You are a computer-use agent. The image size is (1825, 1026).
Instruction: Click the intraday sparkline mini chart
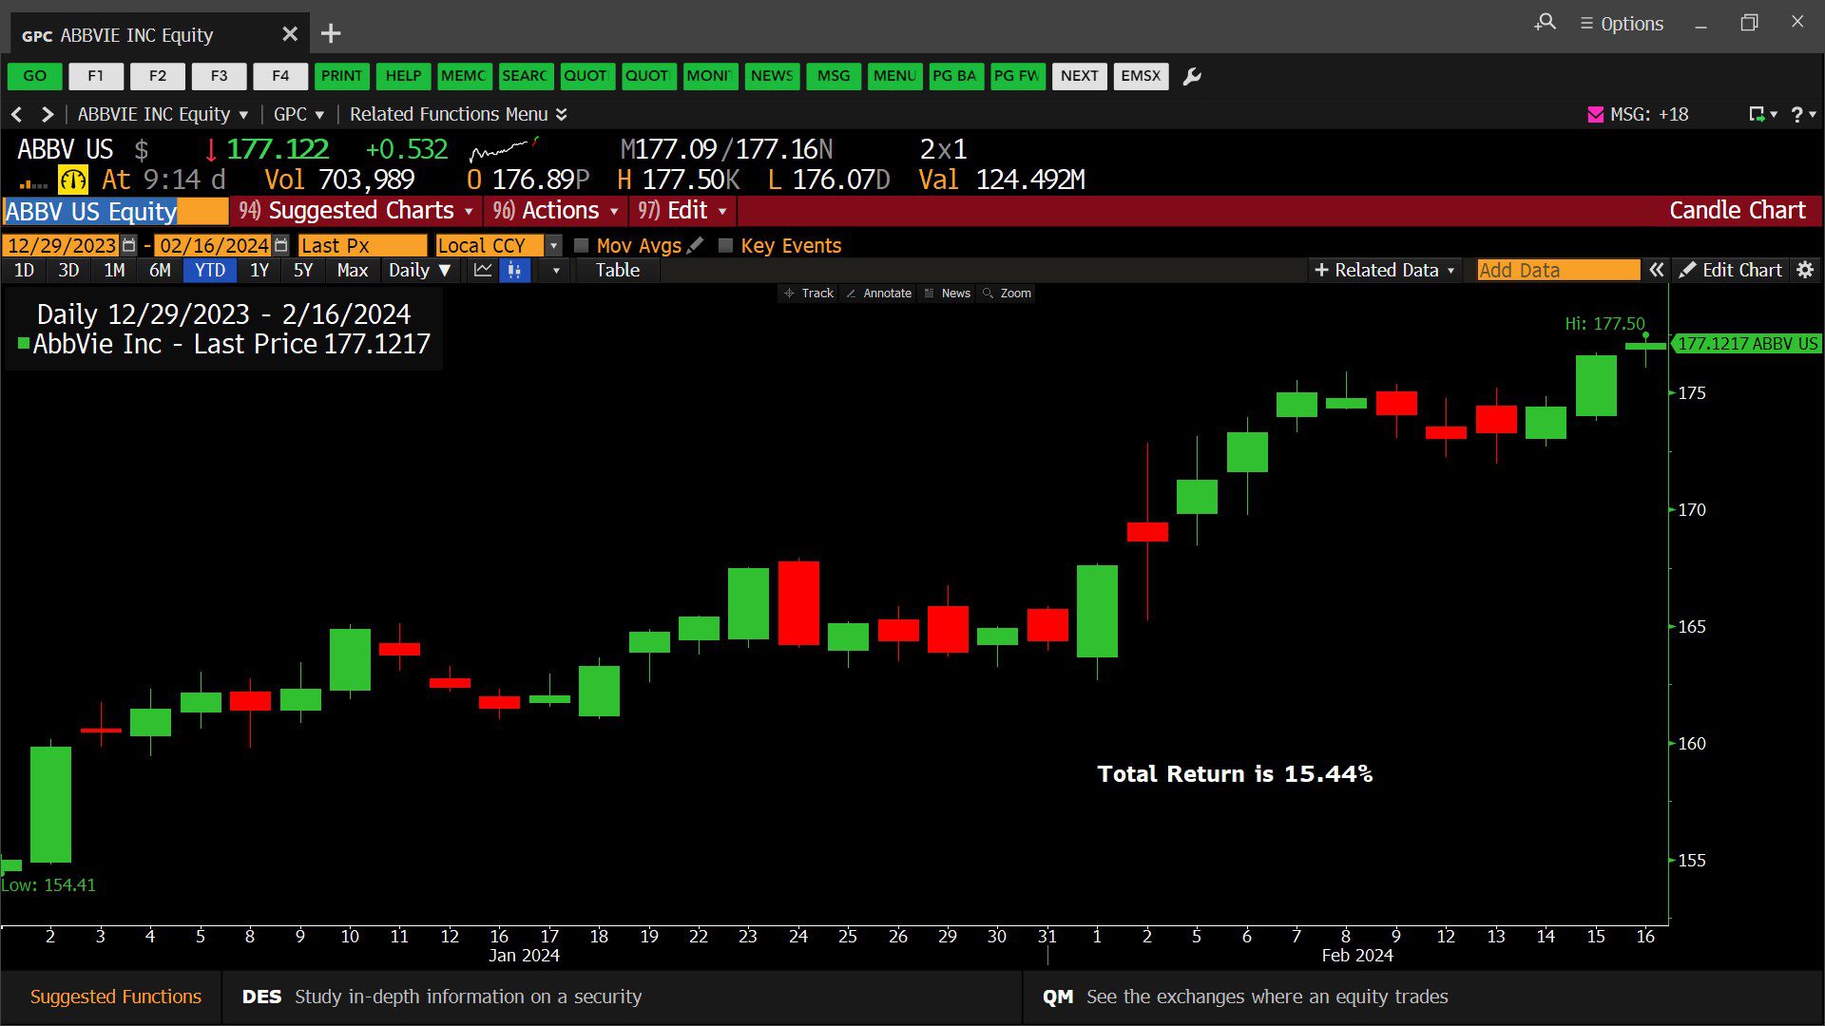505,148
